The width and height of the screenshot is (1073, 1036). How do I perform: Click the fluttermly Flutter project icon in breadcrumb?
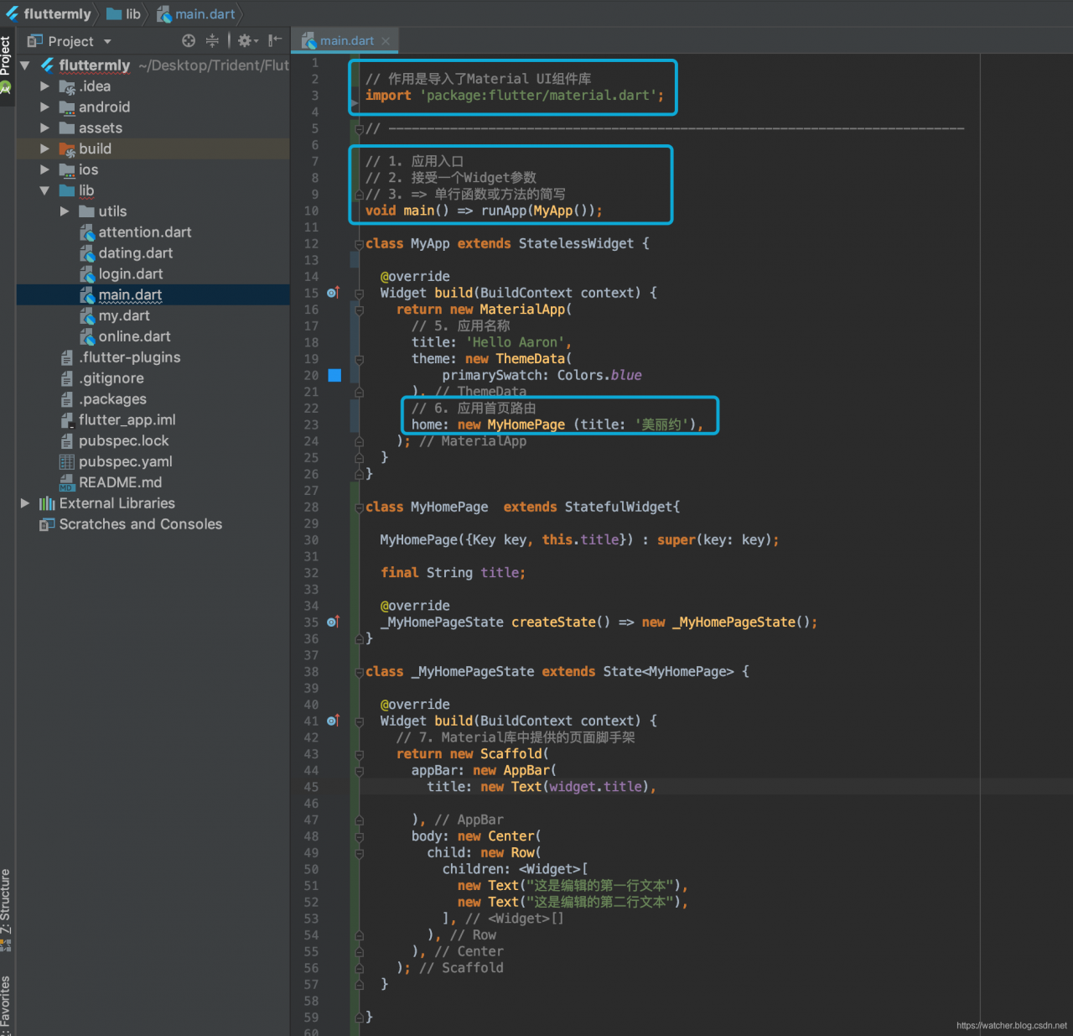click(13, 13)
